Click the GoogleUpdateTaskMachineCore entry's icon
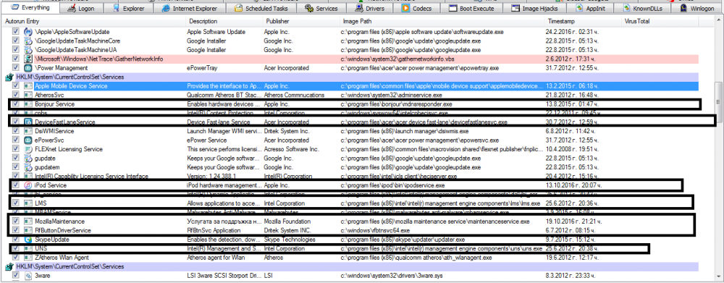 click(x=28, y=41)
